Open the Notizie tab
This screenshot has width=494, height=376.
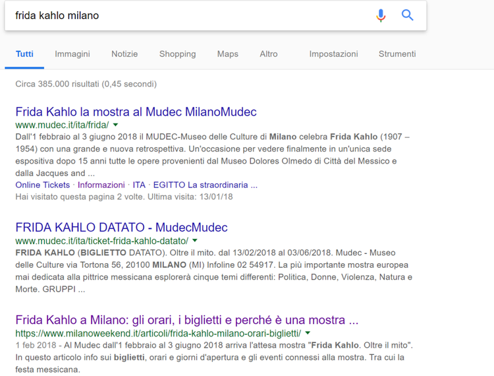[x=124, y=54]
